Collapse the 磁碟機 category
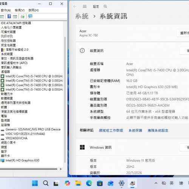Screen dimensions: 189x189 click(x=5, y=125)
